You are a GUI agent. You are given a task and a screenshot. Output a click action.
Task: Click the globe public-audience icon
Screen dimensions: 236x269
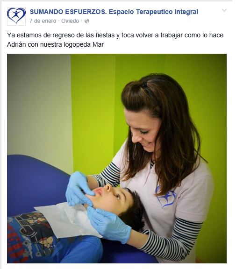(x=87, y=21)
